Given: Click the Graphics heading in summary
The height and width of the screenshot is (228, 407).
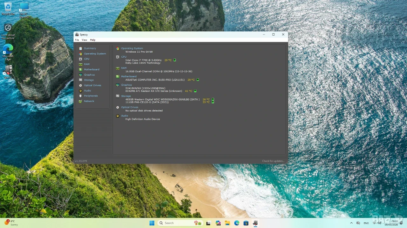Looking at the screenshot, I should pos(126,85).
